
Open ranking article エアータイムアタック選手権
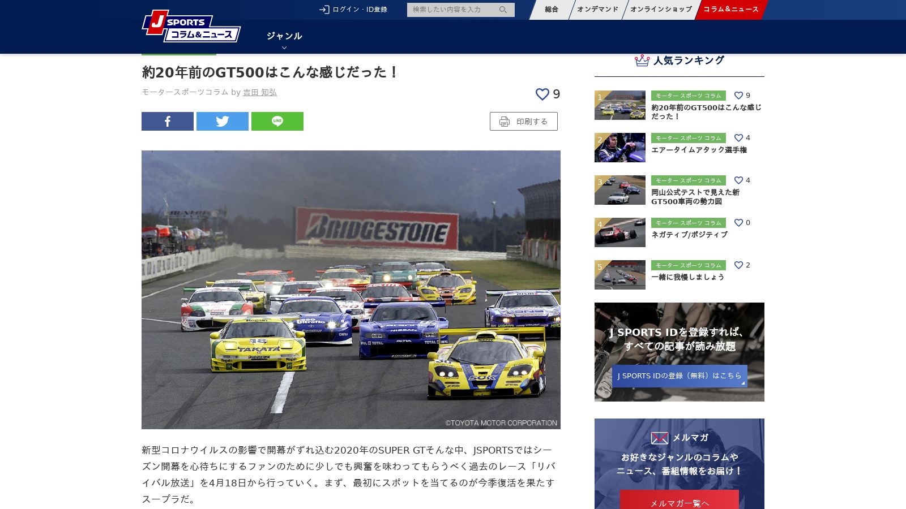pyautogui.click(x=699, y=150)
